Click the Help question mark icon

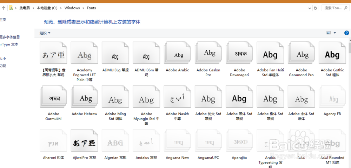pos(346,33)
